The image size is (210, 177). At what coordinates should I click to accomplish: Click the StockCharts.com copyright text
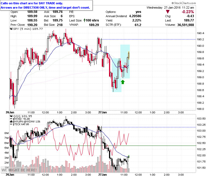tap(184, 3)
